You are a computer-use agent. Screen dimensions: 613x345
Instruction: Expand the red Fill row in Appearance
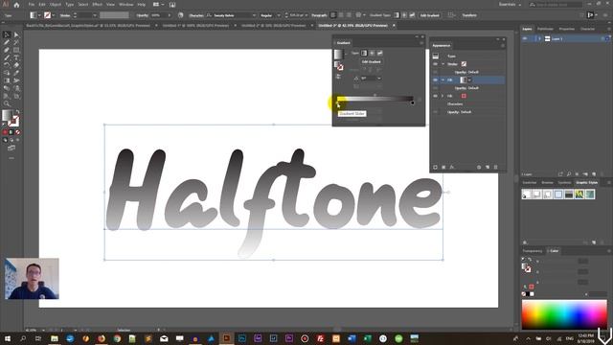coord(443,96)
